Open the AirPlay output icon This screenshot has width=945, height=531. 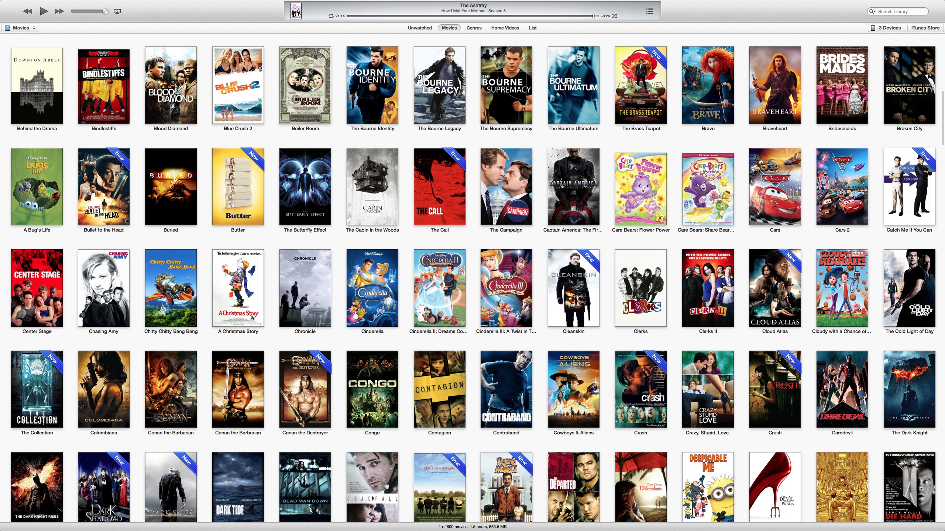[x=117, y=11]
